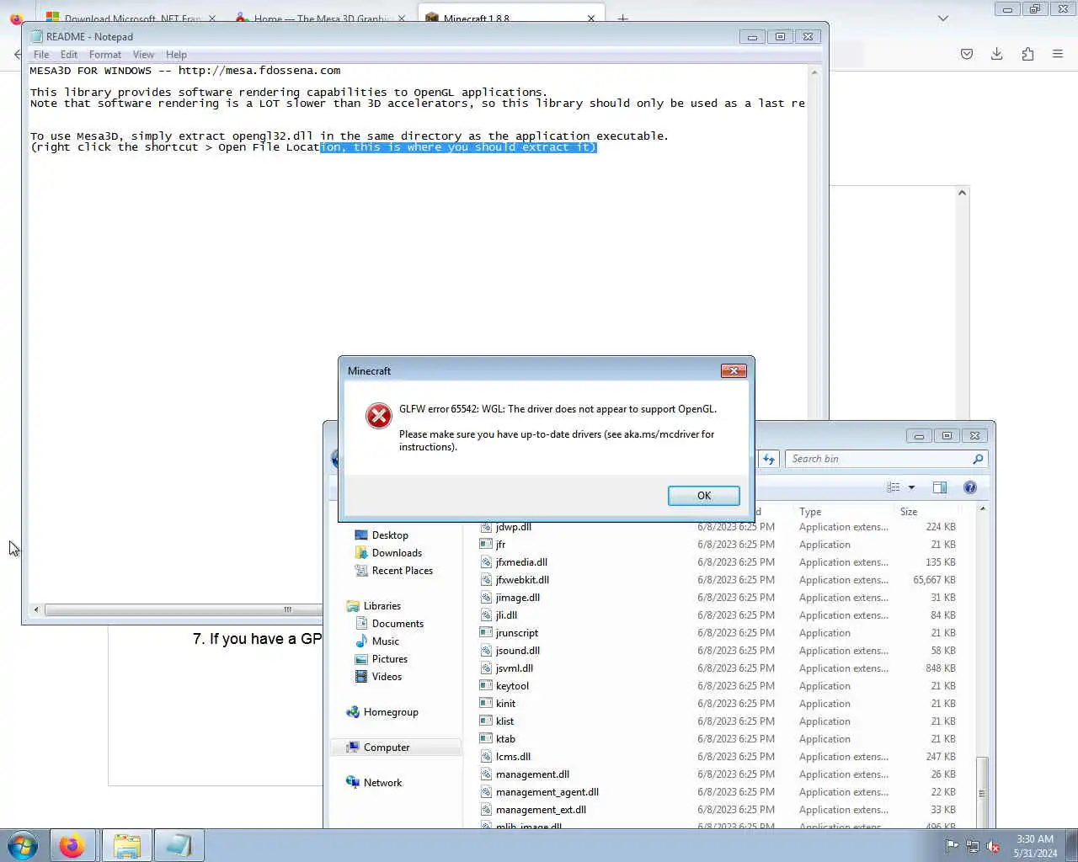Select the jfr application file
The image size is (1078, 862).
coord(500,545)
